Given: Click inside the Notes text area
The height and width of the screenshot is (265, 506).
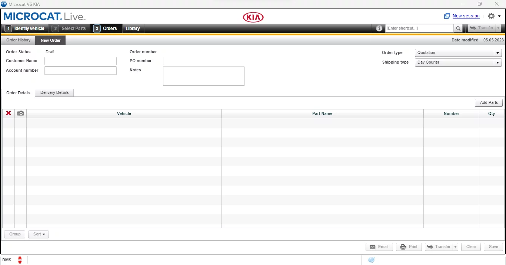Looking at the screenshot, I should pyautogui.click(x=203, y=76).
